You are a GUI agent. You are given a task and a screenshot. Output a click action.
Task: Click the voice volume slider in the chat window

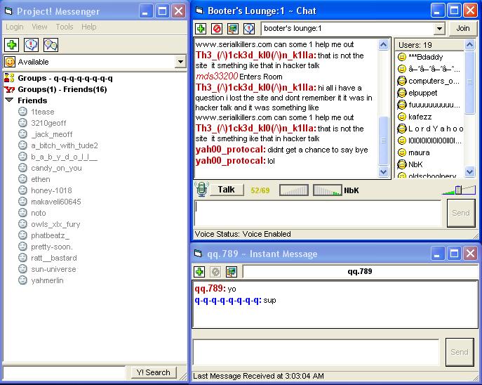coord(457,190)
